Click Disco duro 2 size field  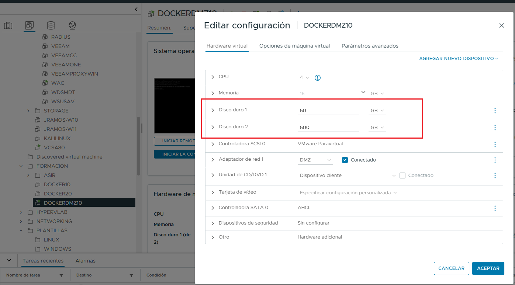click(x=328, y=128)
